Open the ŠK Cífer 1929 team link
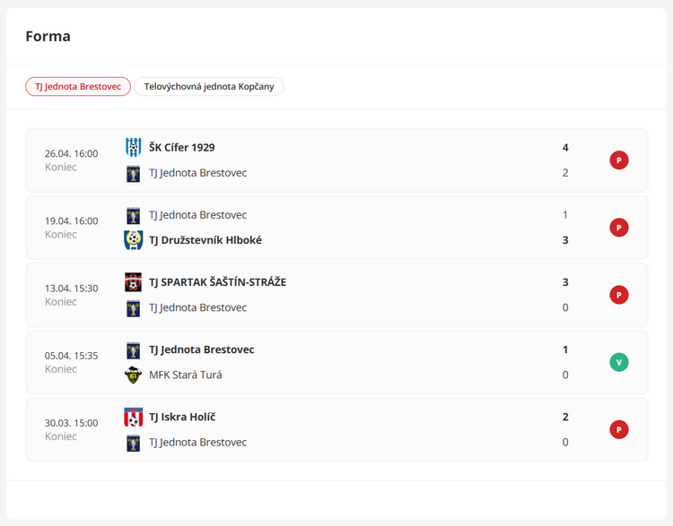The width and height of the screenshot is (673, 526). click(x=182, y=148)
